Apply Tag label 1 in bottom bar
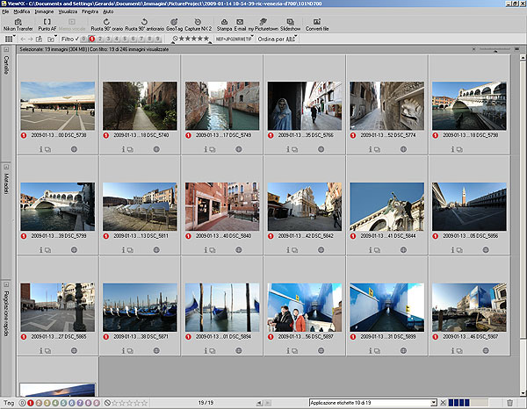Viewport: 527px width, 409px height. tap(31, 403)
